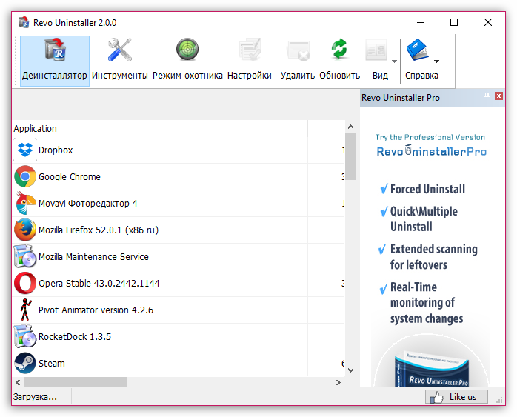Image resolution: width=517 pixels, height=417 pixels.
Task: Select the Steam application icon
Action: (x=25, y=364)
